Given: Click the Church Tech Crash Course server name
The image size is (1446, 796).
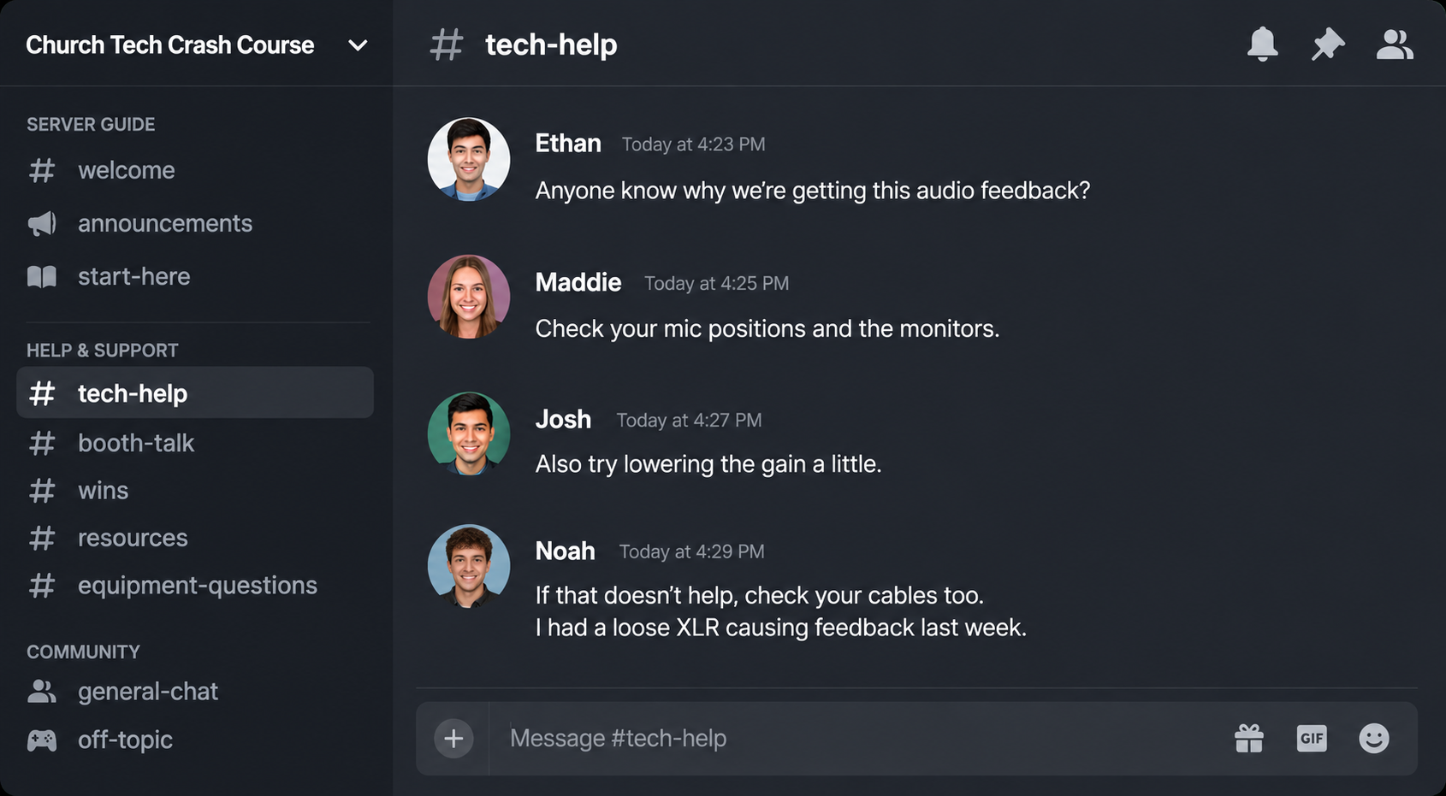Looking at the screenshot, I should point(170,45).
